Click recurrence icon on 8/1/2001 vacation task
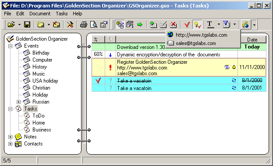This screenshot has width=273, height=166. click(x=234, y=88)
